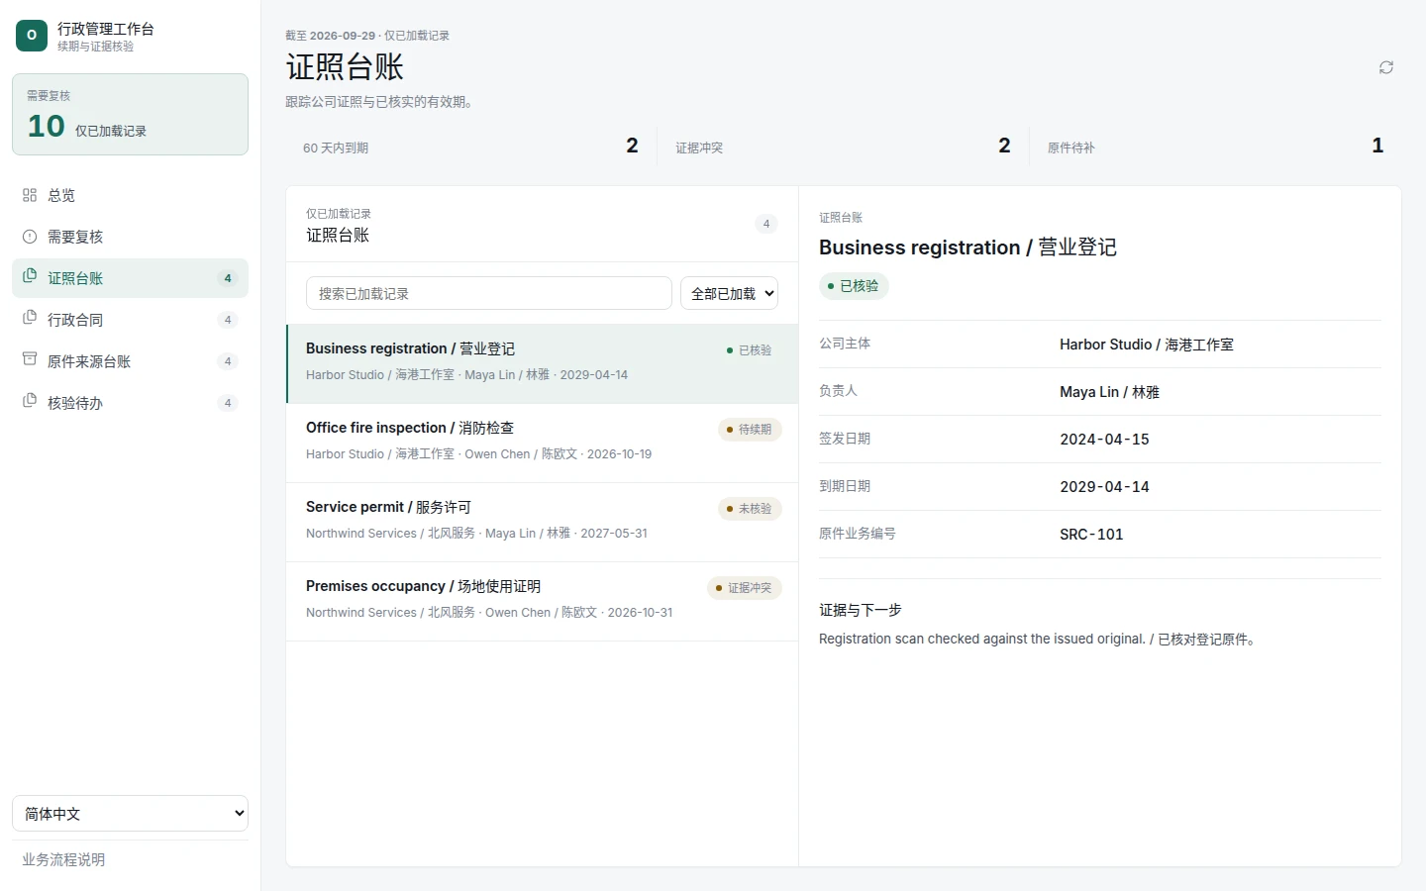This screenshot has width=1426, height=891.
Task: Click the SRC-101 source number value
Action: coord(1091,535)
